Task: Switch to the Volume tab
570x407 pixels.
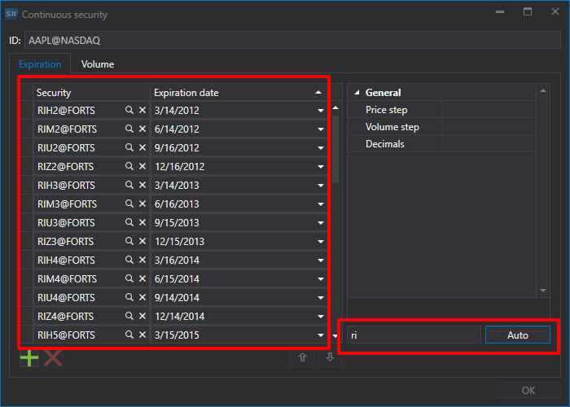Action: point(98,64)
